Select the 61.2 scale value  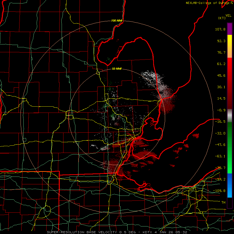click(221, 64)
